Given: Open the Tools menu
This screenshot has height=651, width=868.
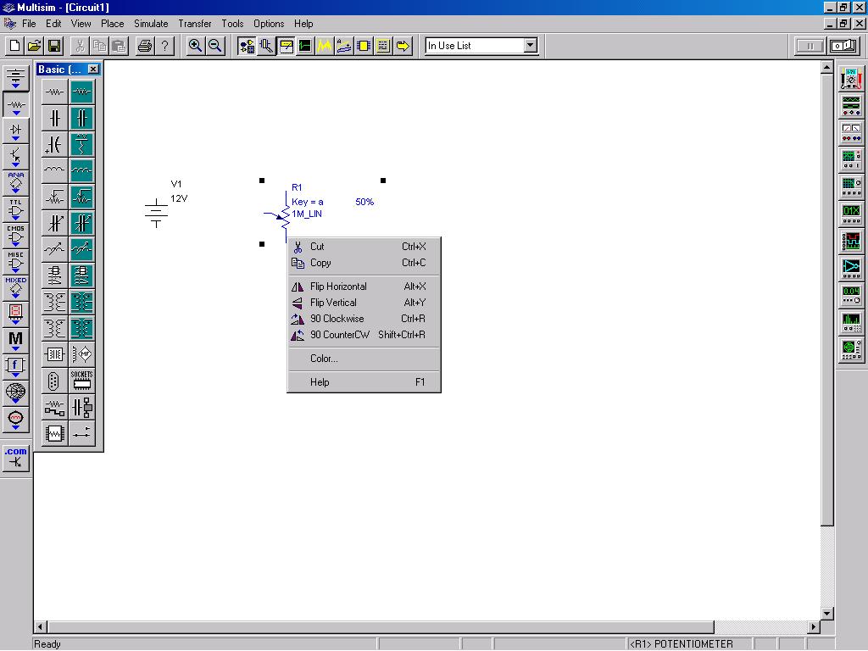Looking at the screenshot, I should click(x=232, y=24).
